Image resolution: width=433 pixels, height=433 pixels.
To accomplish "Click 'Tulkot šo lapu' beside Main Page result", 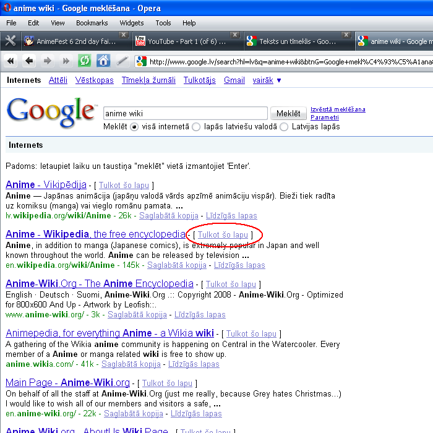I will pyautogui.click(x=167, y=384).
